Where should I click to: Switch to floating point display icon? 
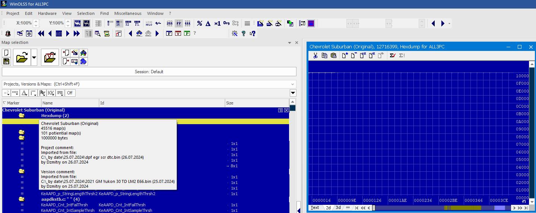tap(137, 23)
